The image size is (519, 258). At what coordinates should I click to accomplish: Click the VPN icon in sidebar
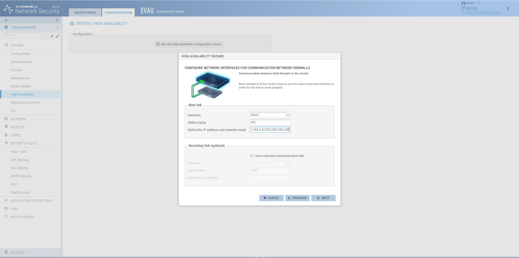click(6, 209)
